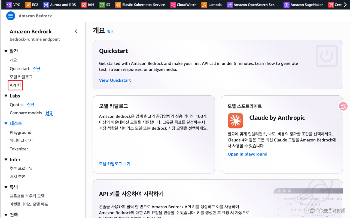The height and width of the screenshot is (218, 350).
Task: Click the 신규 badge next to Compare models
Action: click(49, 113)
